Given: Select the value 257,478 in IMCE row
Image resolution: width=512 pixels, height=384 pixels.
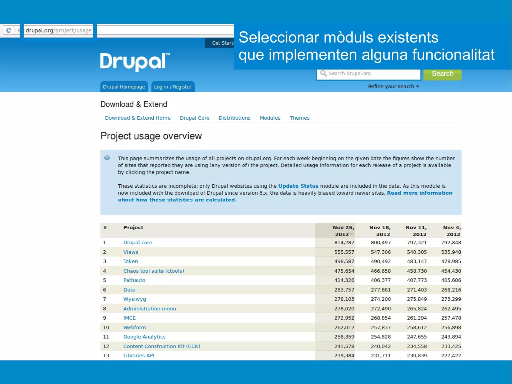Looking at the screenshot, I should tap(451, 318).
